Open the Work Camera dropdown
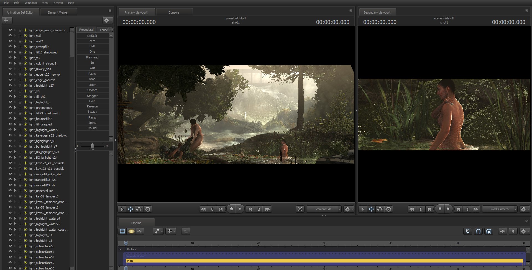This screenshot has height=270, width=532. [500, 209]
